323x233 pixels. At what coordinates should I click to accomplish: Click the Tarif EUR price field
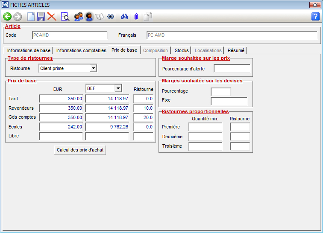point(61,99)
